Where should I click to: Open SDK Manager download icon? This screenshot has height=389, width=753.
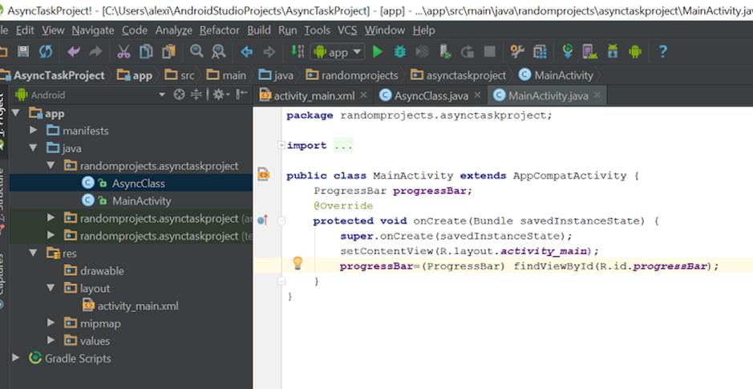[x=613, y=51]
